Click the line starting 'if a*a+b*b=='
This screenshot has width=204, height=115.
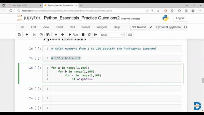coord(82,79)
